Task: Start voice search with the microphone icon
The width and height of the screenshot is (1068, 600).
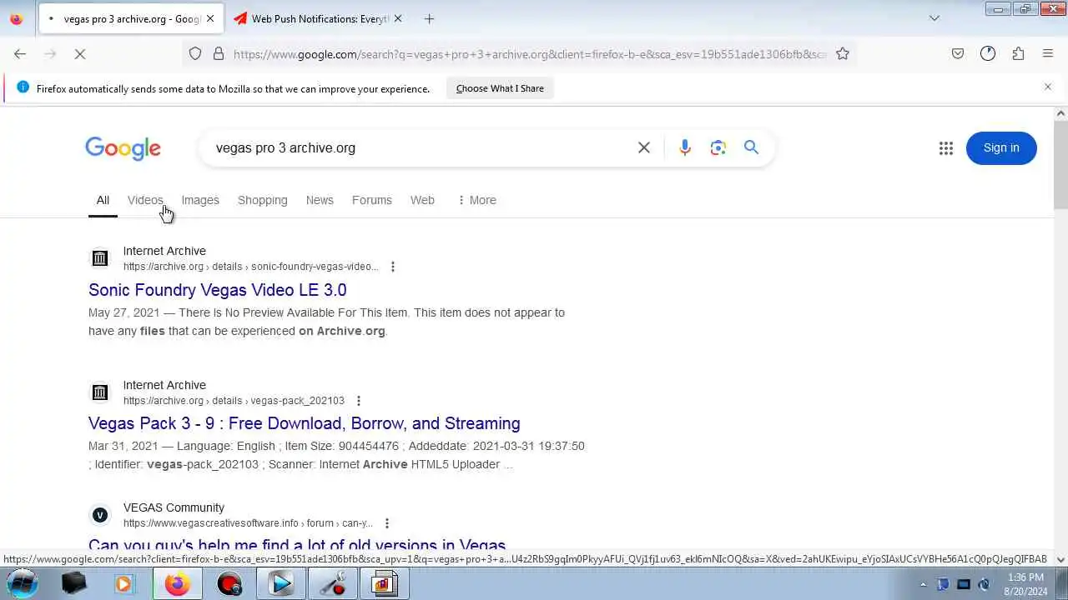Action: pos(685,147)
